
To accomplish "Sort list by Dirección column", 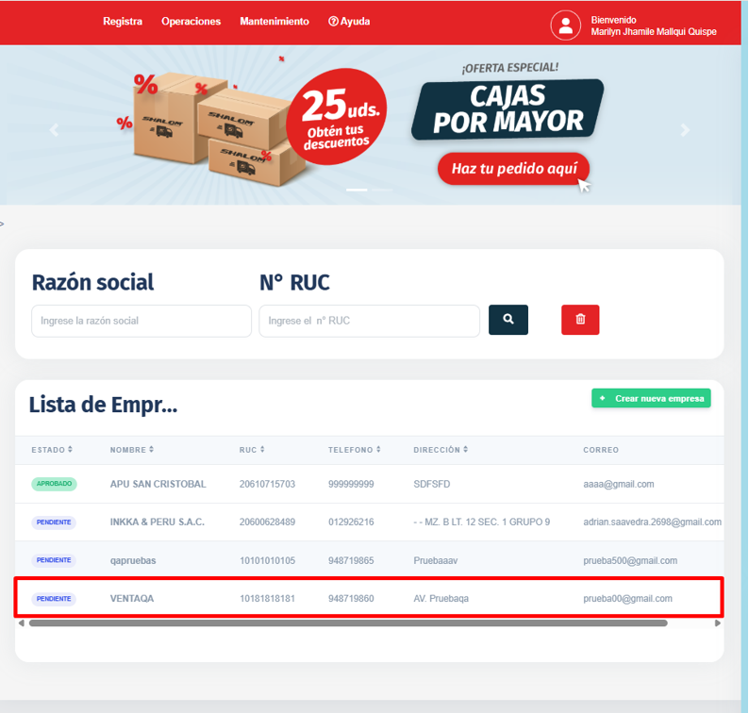I will coord(440,450).
